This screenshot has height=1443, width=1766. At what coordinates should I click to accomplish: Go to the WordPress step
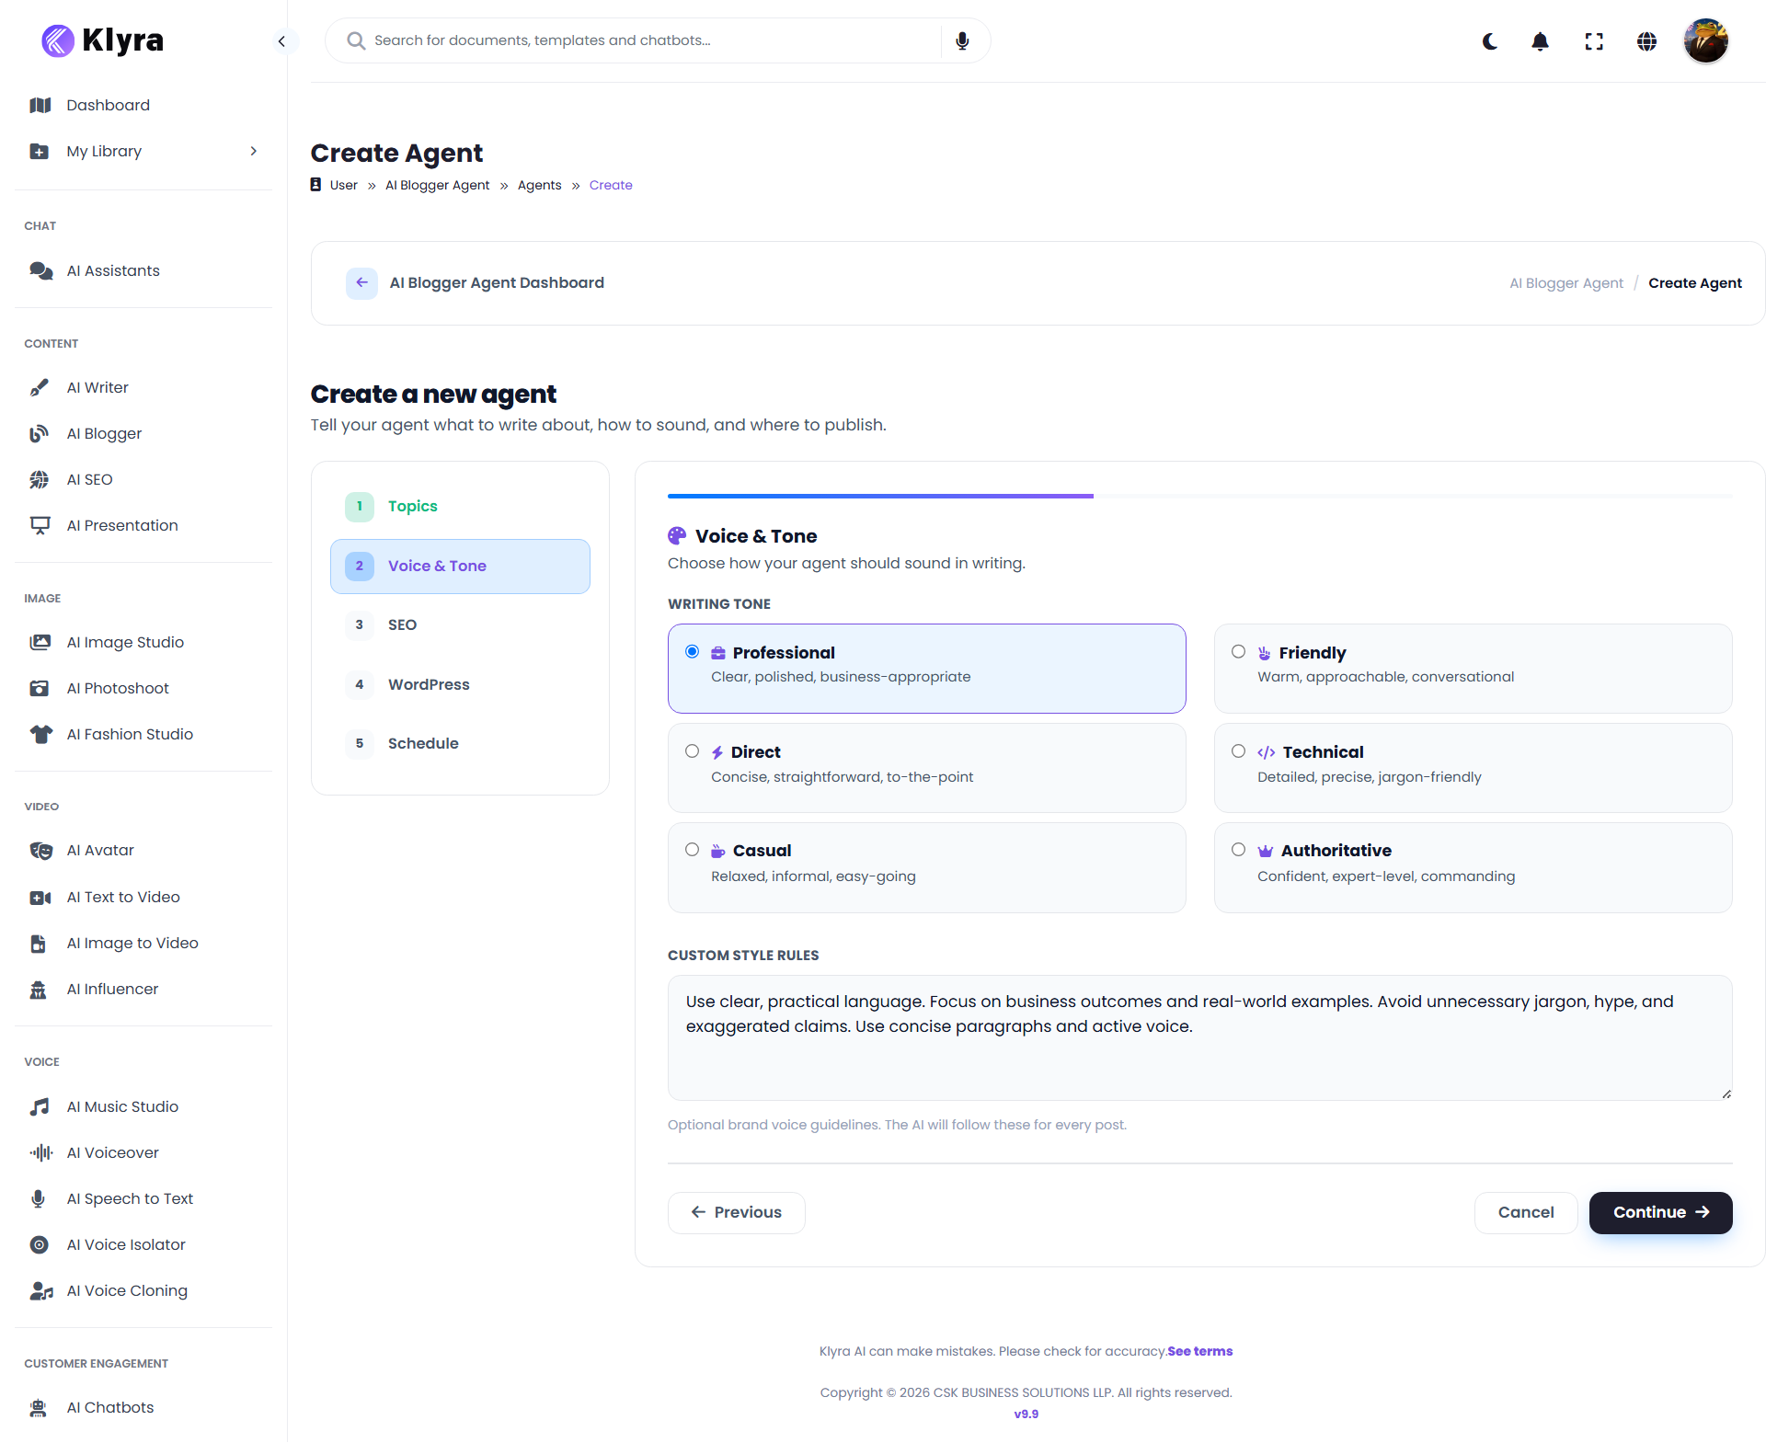click(x=460, y=684)
